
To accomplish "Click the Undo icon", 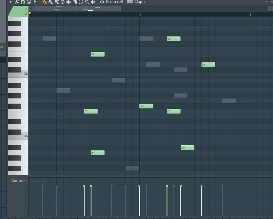I will point(35,2).
